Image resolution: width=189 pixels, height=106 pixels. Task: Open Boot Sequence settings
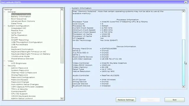(19, 19)
